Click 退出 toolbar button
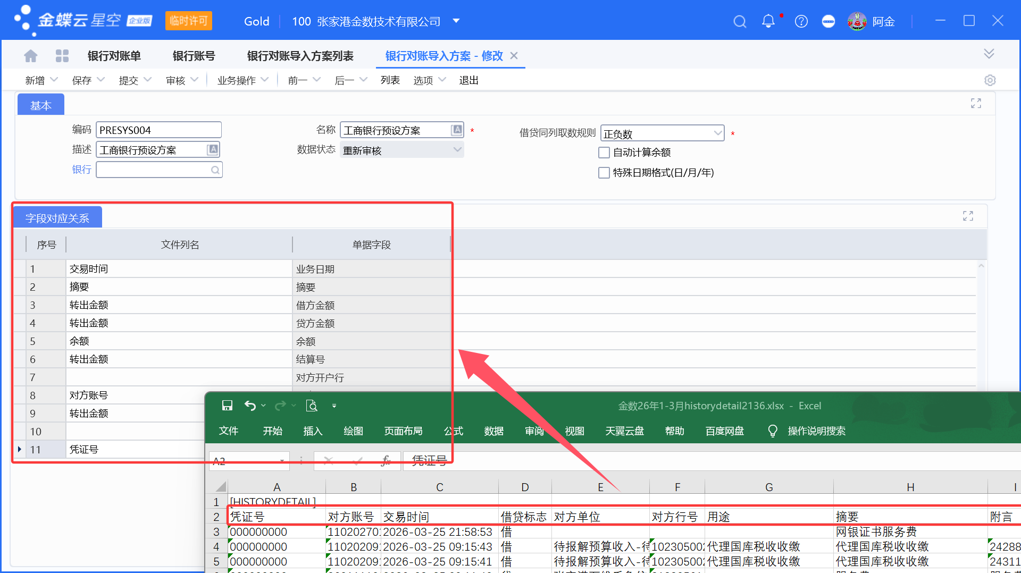1021x573 pixels. [468, 80]
